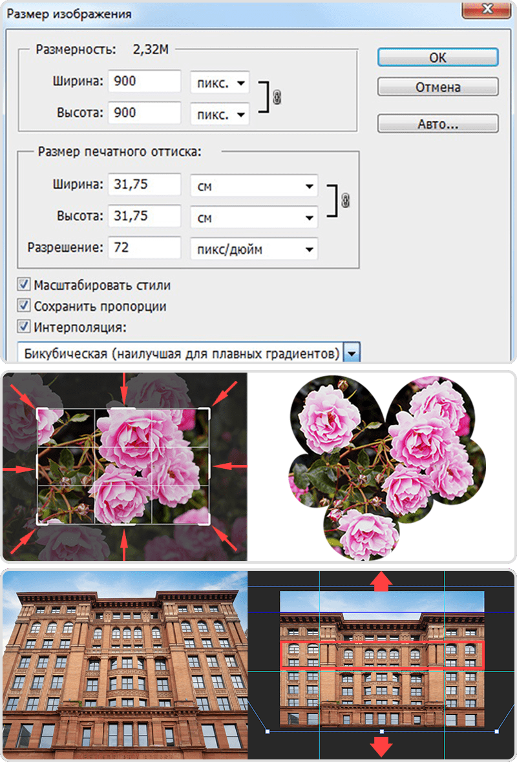Click the bottom-left perspective transform handle
This screenshot has height=762, width=517.
pyautogui.click(x=268, y=731)
